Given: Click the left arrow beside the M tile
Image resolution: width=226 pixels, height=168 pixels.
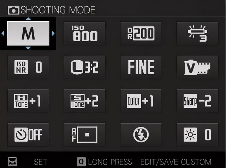Looking at the screenshot, I should click(x=3, y=33).
